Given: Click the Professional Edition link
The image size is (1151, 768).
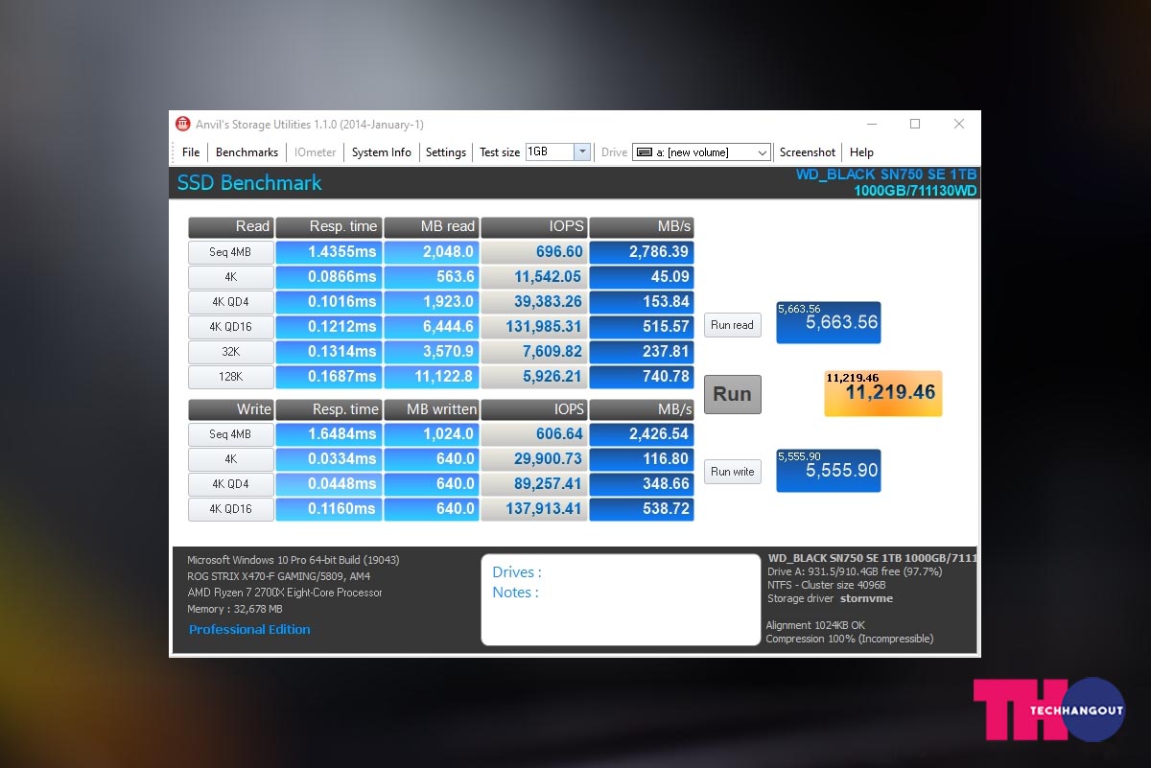Looking at the screenshot, I should [249, 630].
